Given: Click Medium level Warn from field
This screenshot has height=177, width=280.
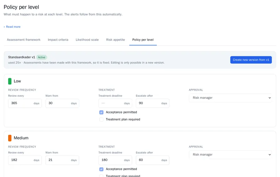Looking at the screenshot, I should click(x=62, y=160).
